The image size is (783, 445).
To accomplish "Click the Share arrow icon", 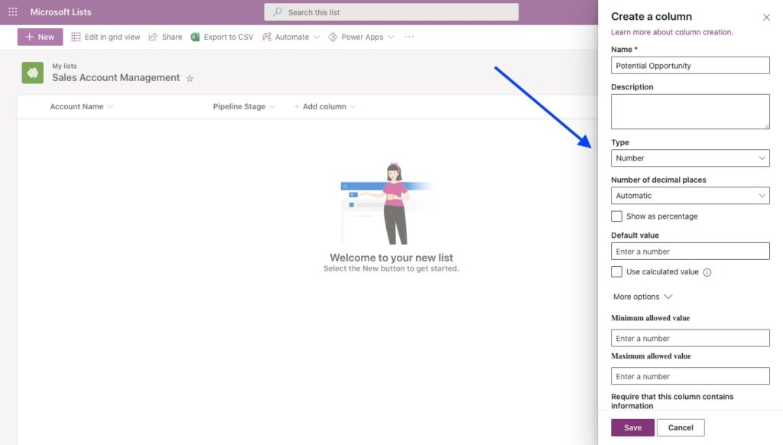I will [153, 37].
